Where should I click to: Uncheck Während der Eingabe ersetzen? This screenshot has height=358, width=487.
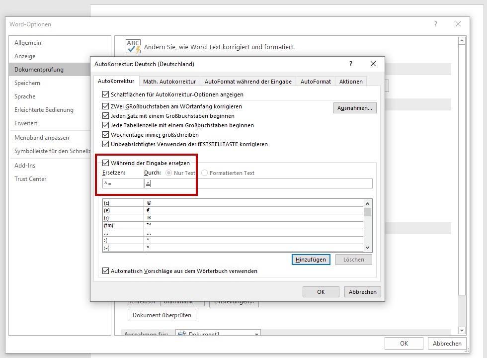pos(105,163)
